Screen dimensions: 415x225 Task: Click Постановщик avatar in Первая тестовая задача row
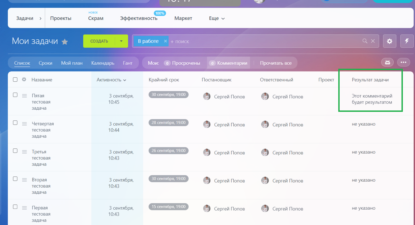click(207, 209)
